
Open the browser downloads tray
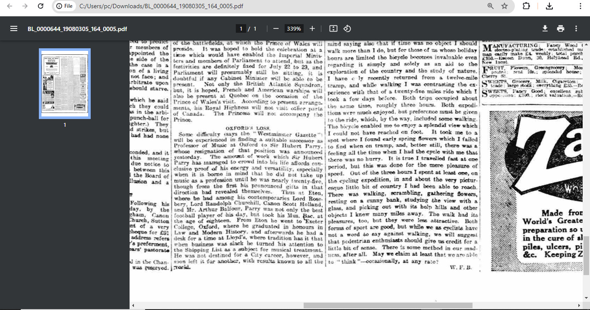tap(549, 6)
